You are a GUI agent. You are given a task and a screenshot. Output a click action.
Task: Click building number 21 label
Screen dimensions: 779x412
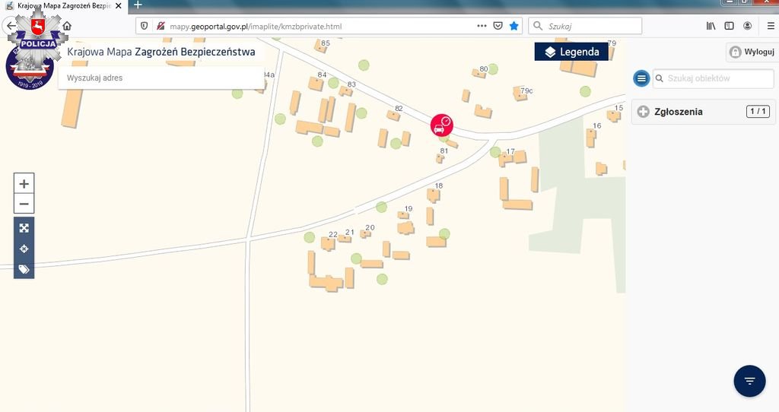point(350,232)
